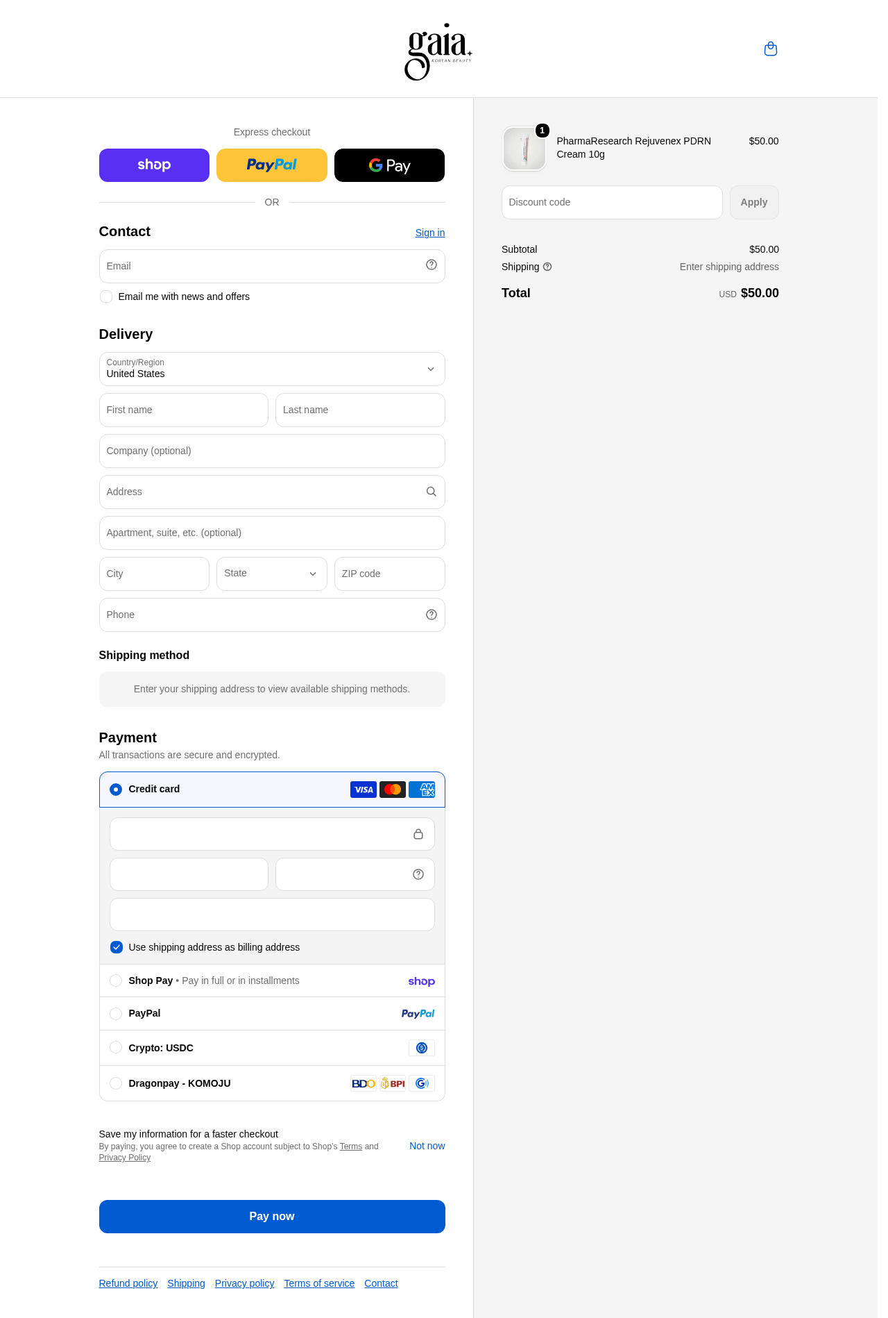Viewport: 888px width, 1318px height.
Task: Click the Apartment, suite, etc. field
Action: [x=272, y=533]
